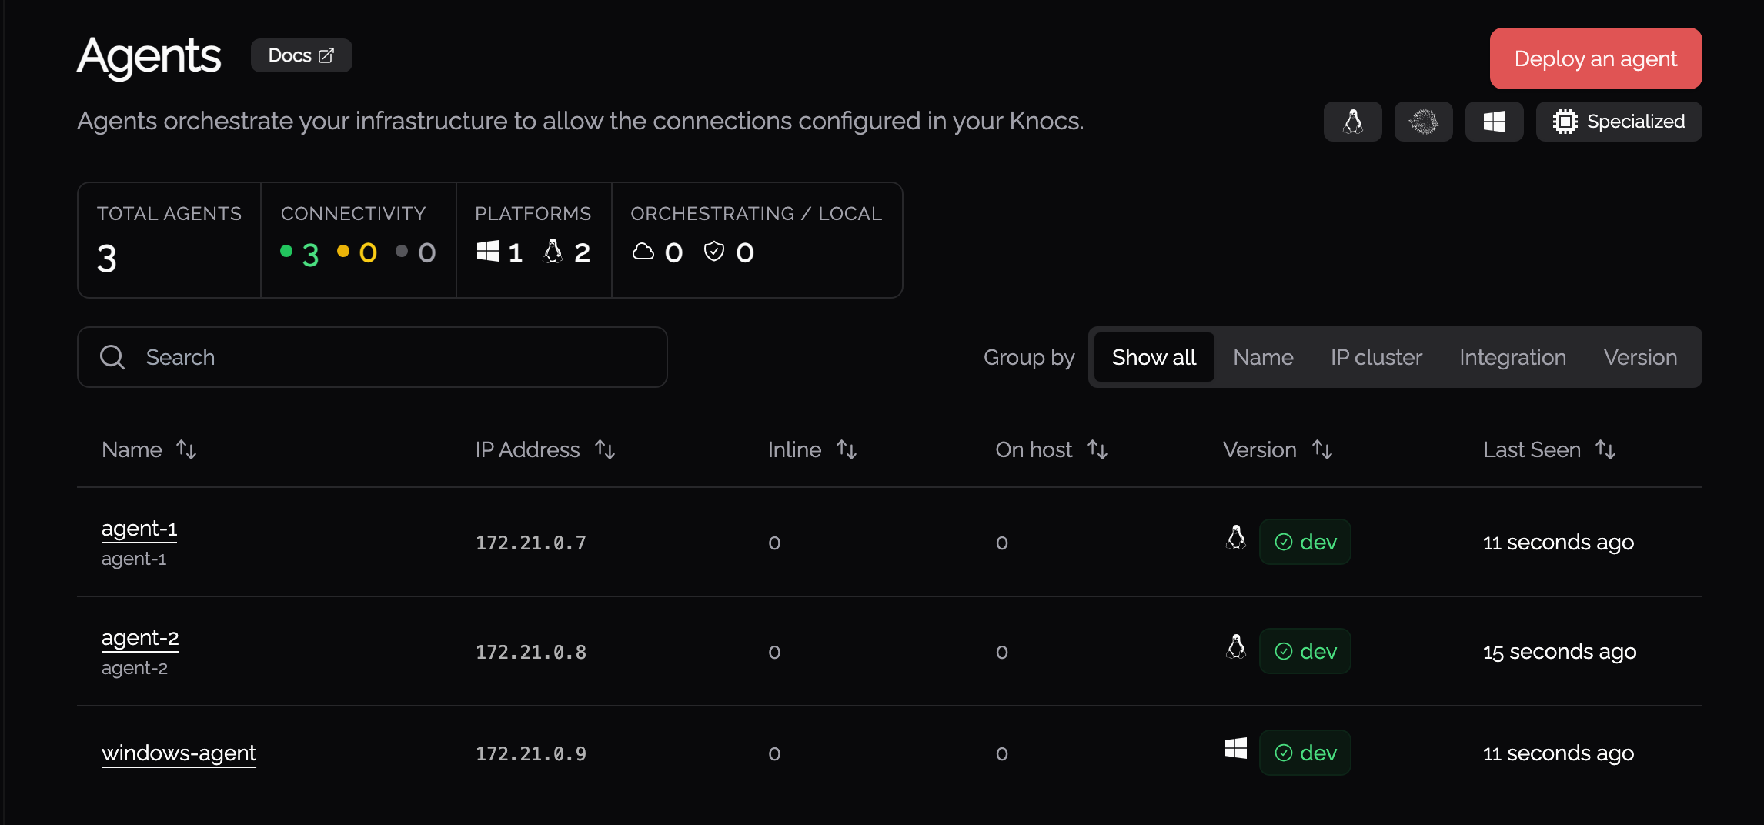Screen dimensions: 1764x825
Task: Click the search magnifier icon
Action: click(112, 357)
